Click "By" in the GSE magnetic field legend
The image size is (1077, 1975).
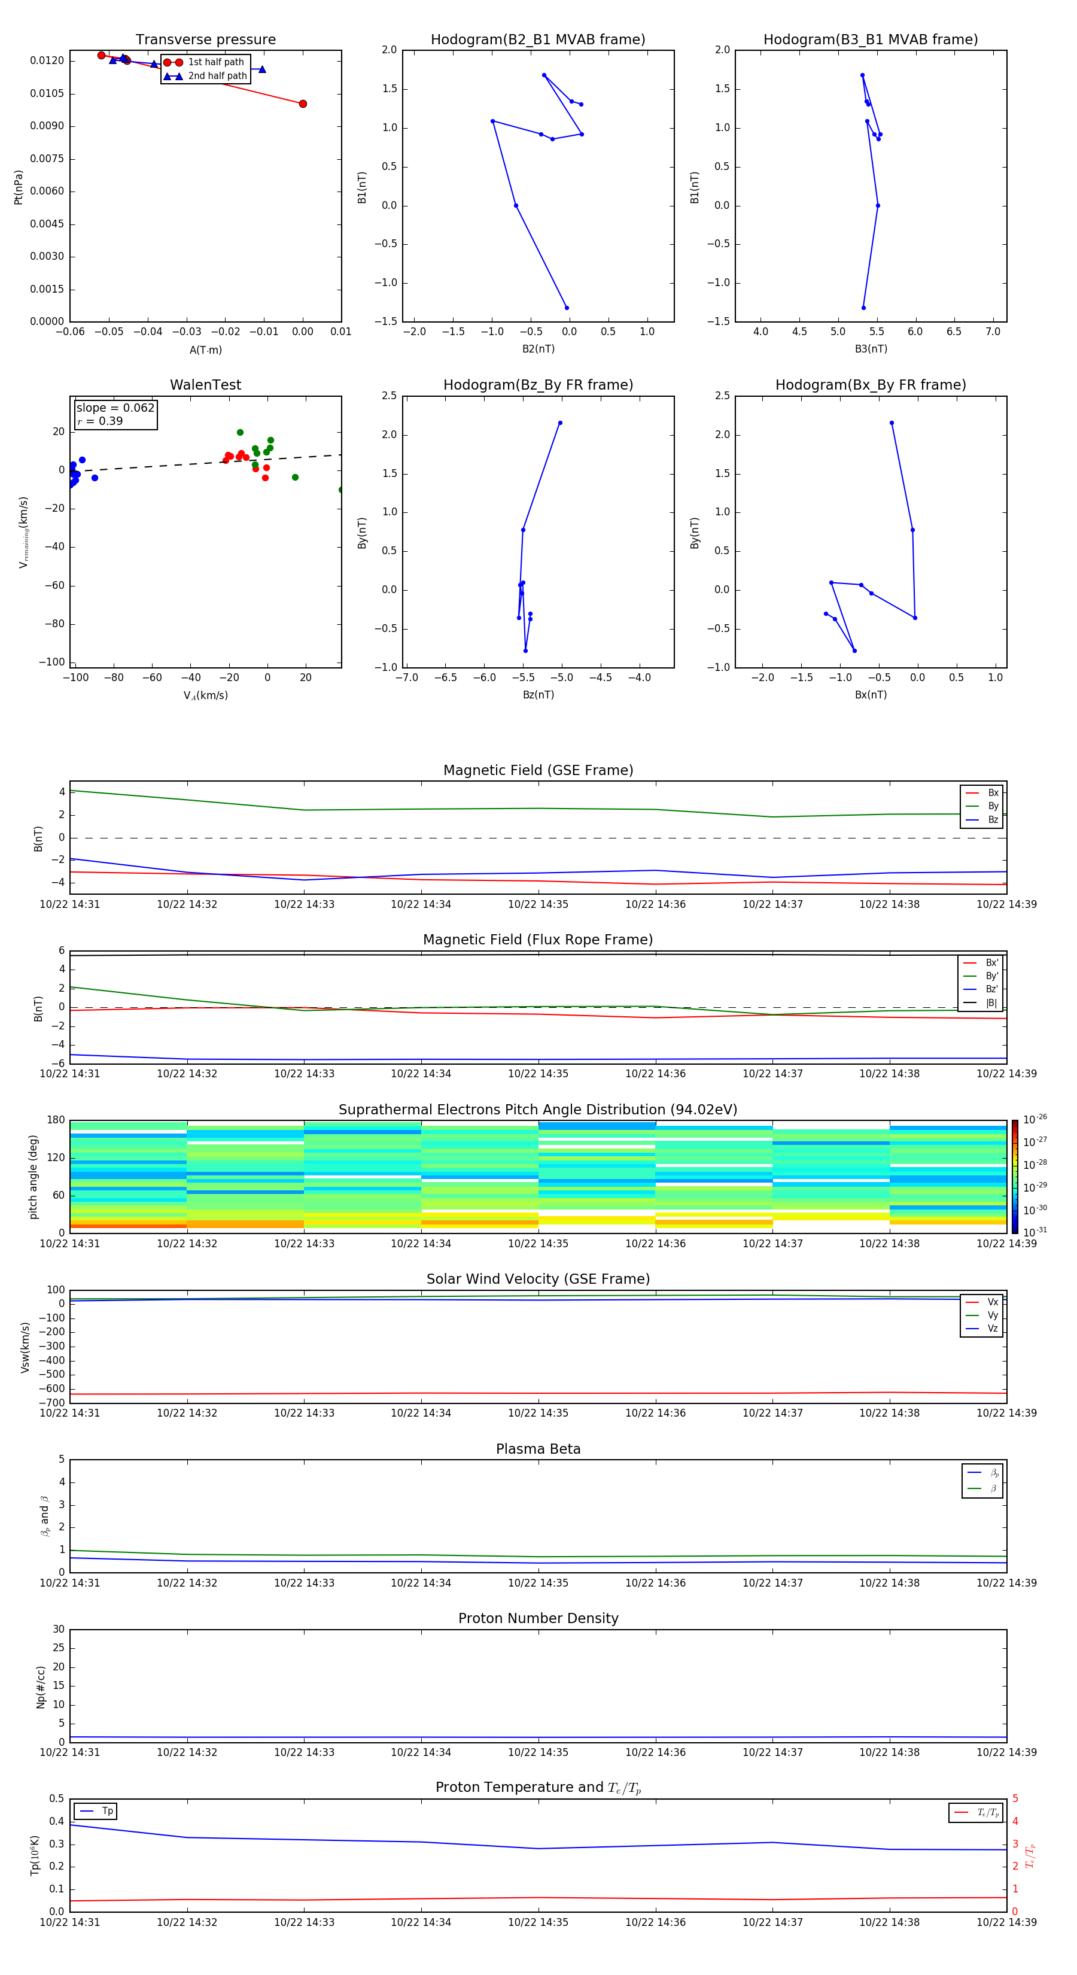tap(993, 807)
